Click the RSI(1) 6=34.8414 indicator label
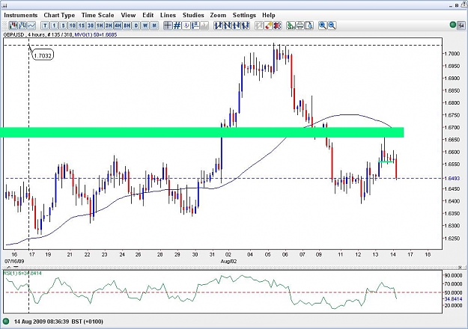 [x=22, y=273]
